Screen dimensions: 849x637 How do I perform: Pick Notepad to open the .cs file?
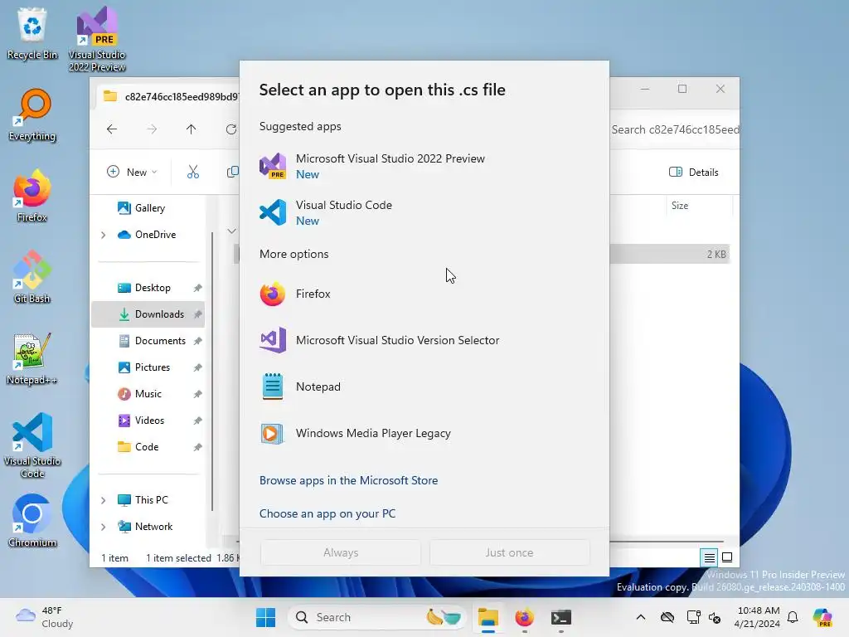point(424,387)
